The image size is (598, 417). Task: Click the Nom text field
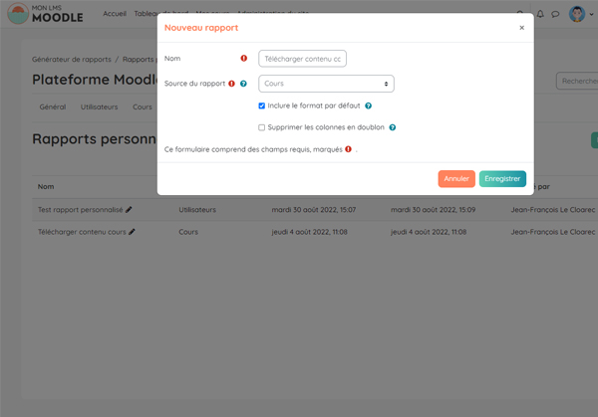(x=302, y=59)
